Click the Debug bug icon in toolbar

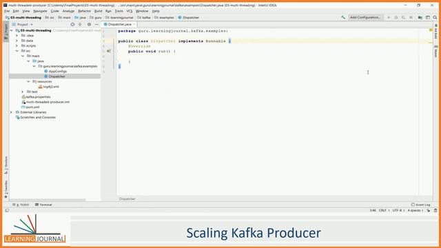point(396,17)
